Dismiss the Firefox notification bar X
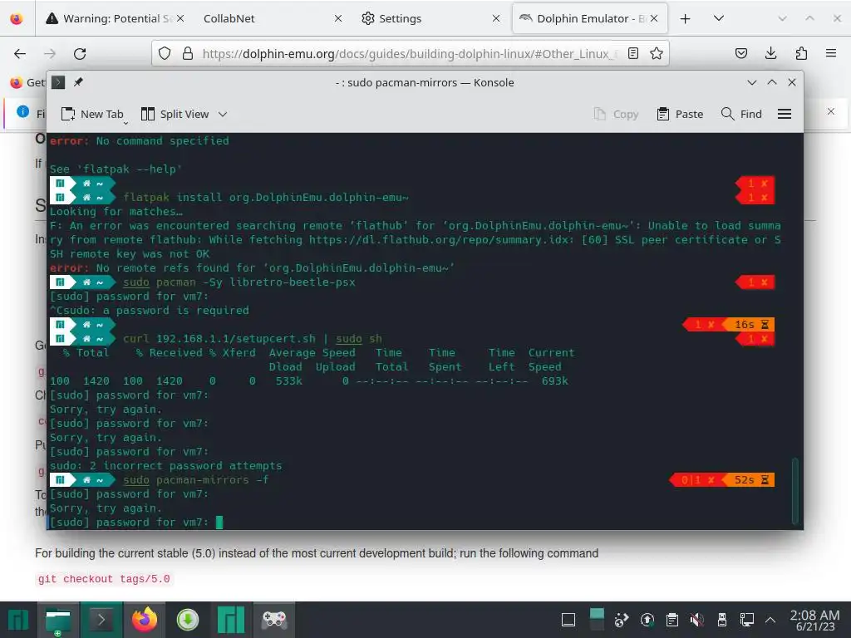 coord(831,111)
